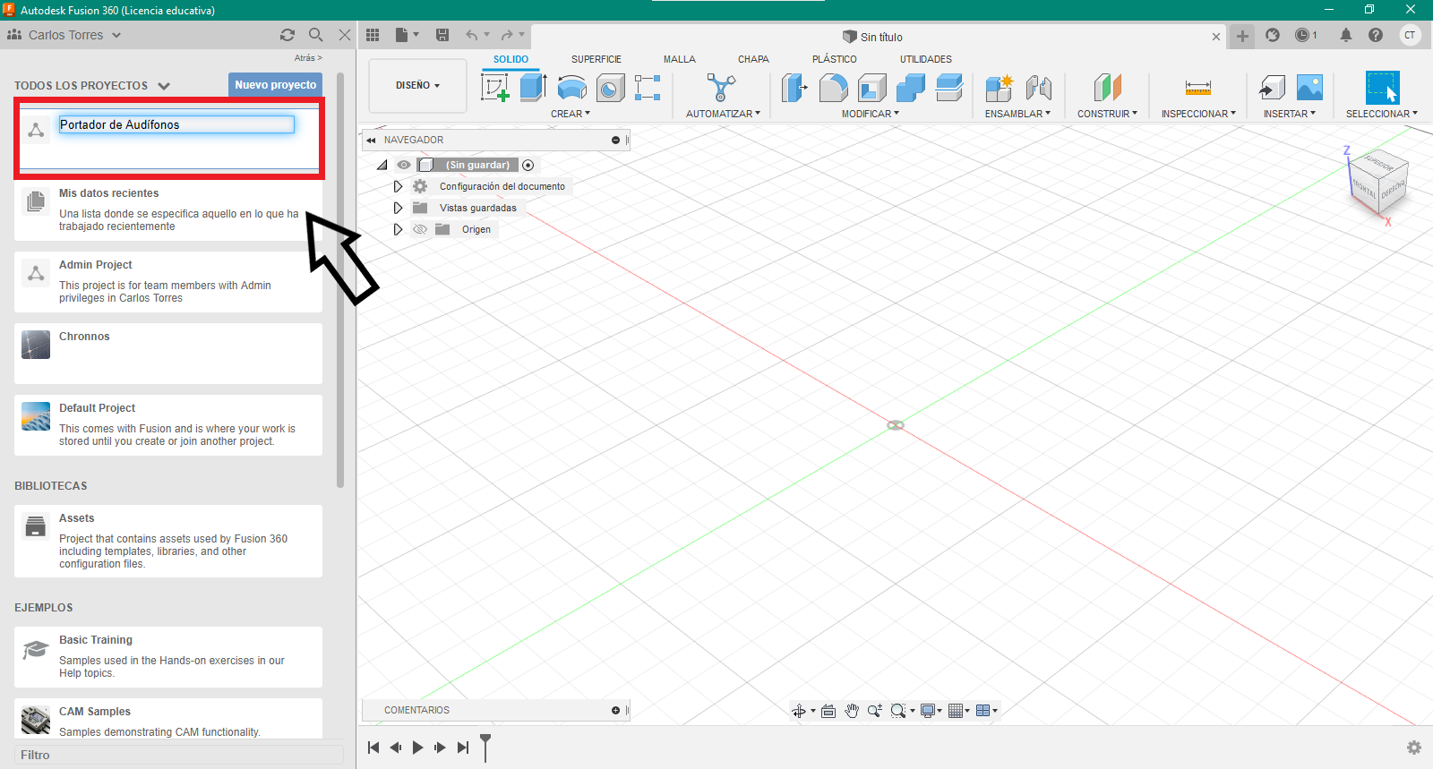This screenshot has height=769, width=1433.
Task: Activate the Hole tool
Action: 611,88
